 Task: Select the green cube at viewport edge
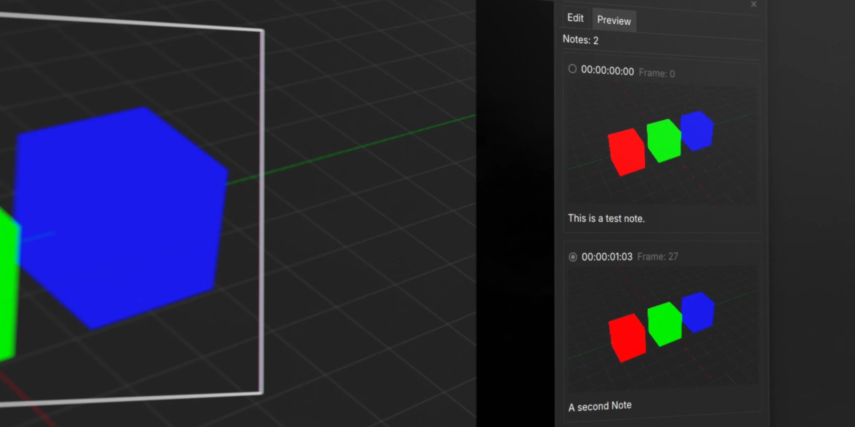(7, 285)
